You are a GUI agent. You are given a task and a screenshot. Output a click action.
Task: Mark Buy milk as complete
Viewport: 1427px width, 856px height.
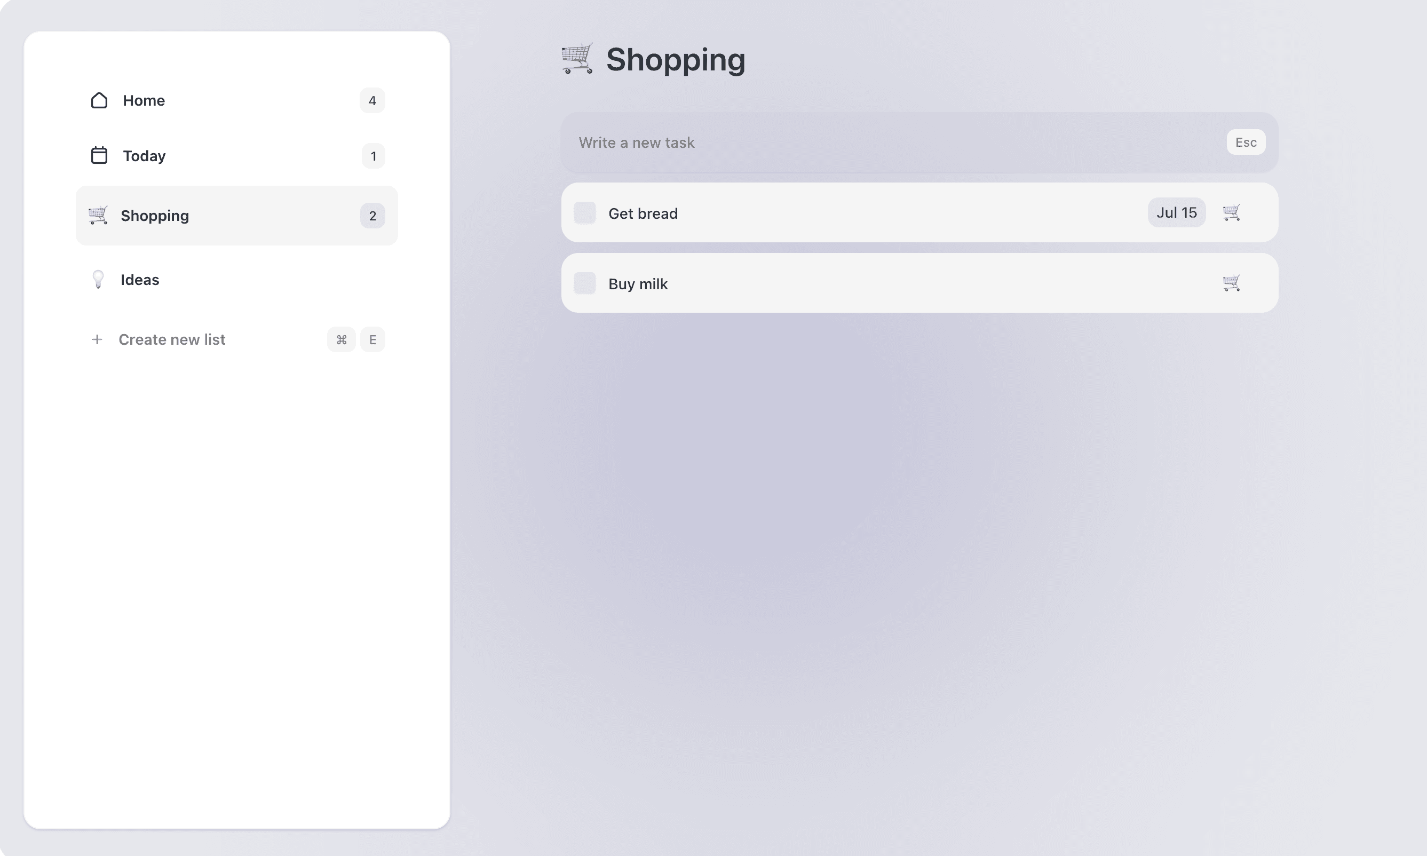584,283
